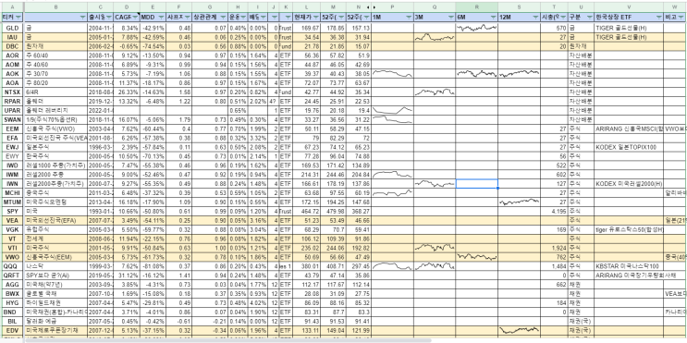Click Sharpe value 1.79 in SWAN row

pos(178,119)
